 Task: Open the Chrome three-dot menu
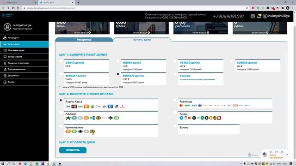click(x=293, y=8)
